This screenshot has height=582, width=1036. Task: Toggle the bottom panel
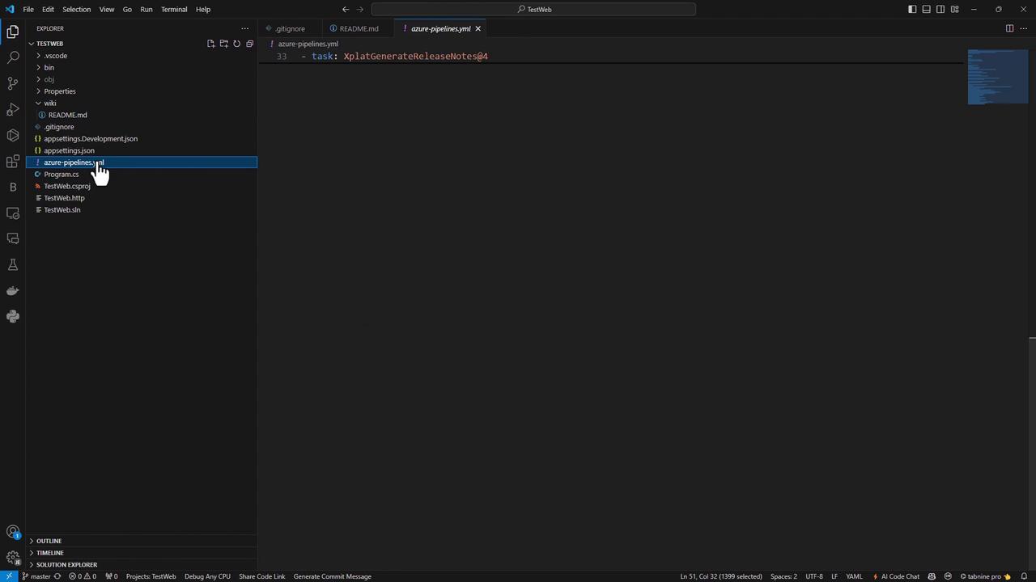[927, 10]
